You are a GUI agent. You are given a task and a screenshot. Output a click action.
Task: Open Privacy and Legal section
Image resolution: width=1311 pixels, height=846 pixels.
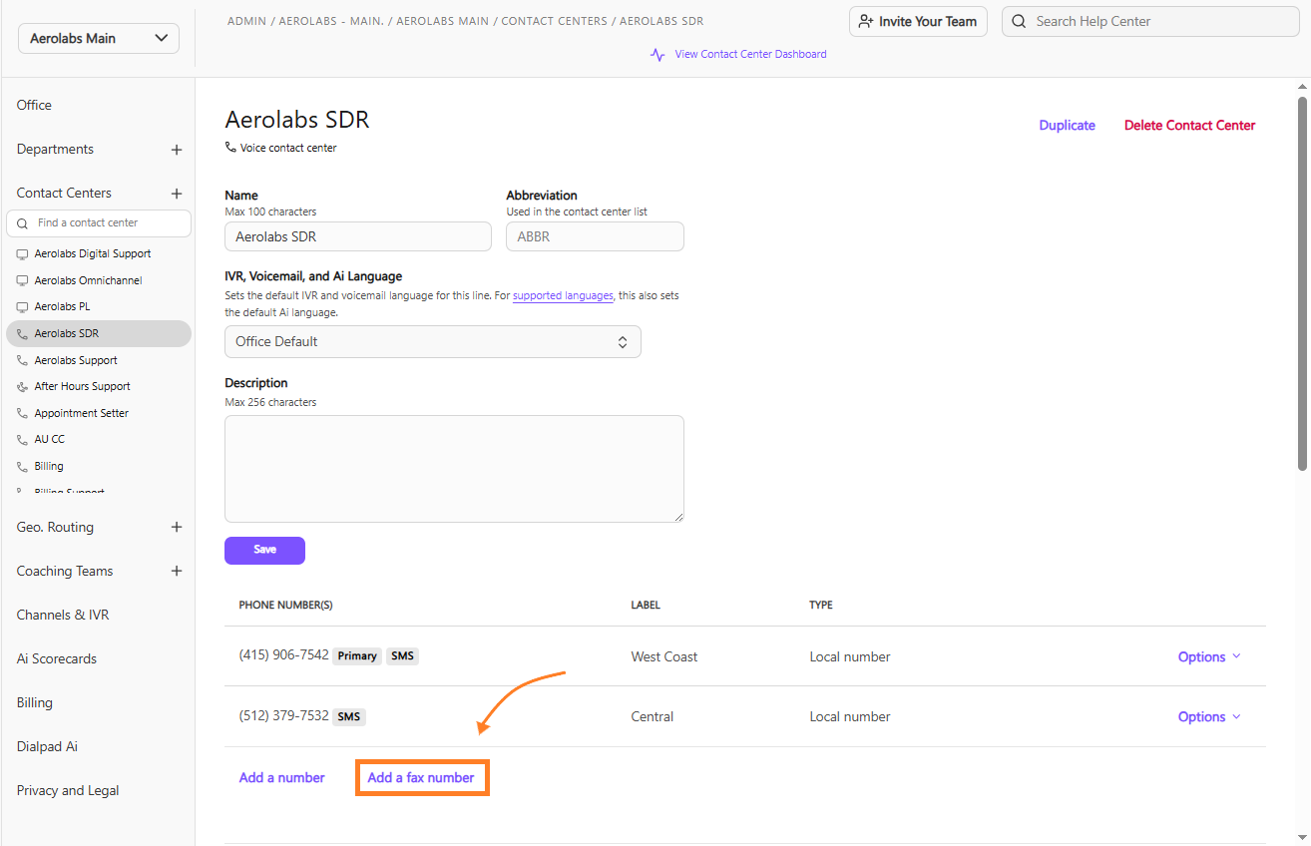point(68,790)
